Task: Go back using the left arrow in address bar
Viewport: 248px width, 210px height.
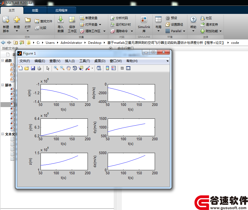Action: pos(3,42)
